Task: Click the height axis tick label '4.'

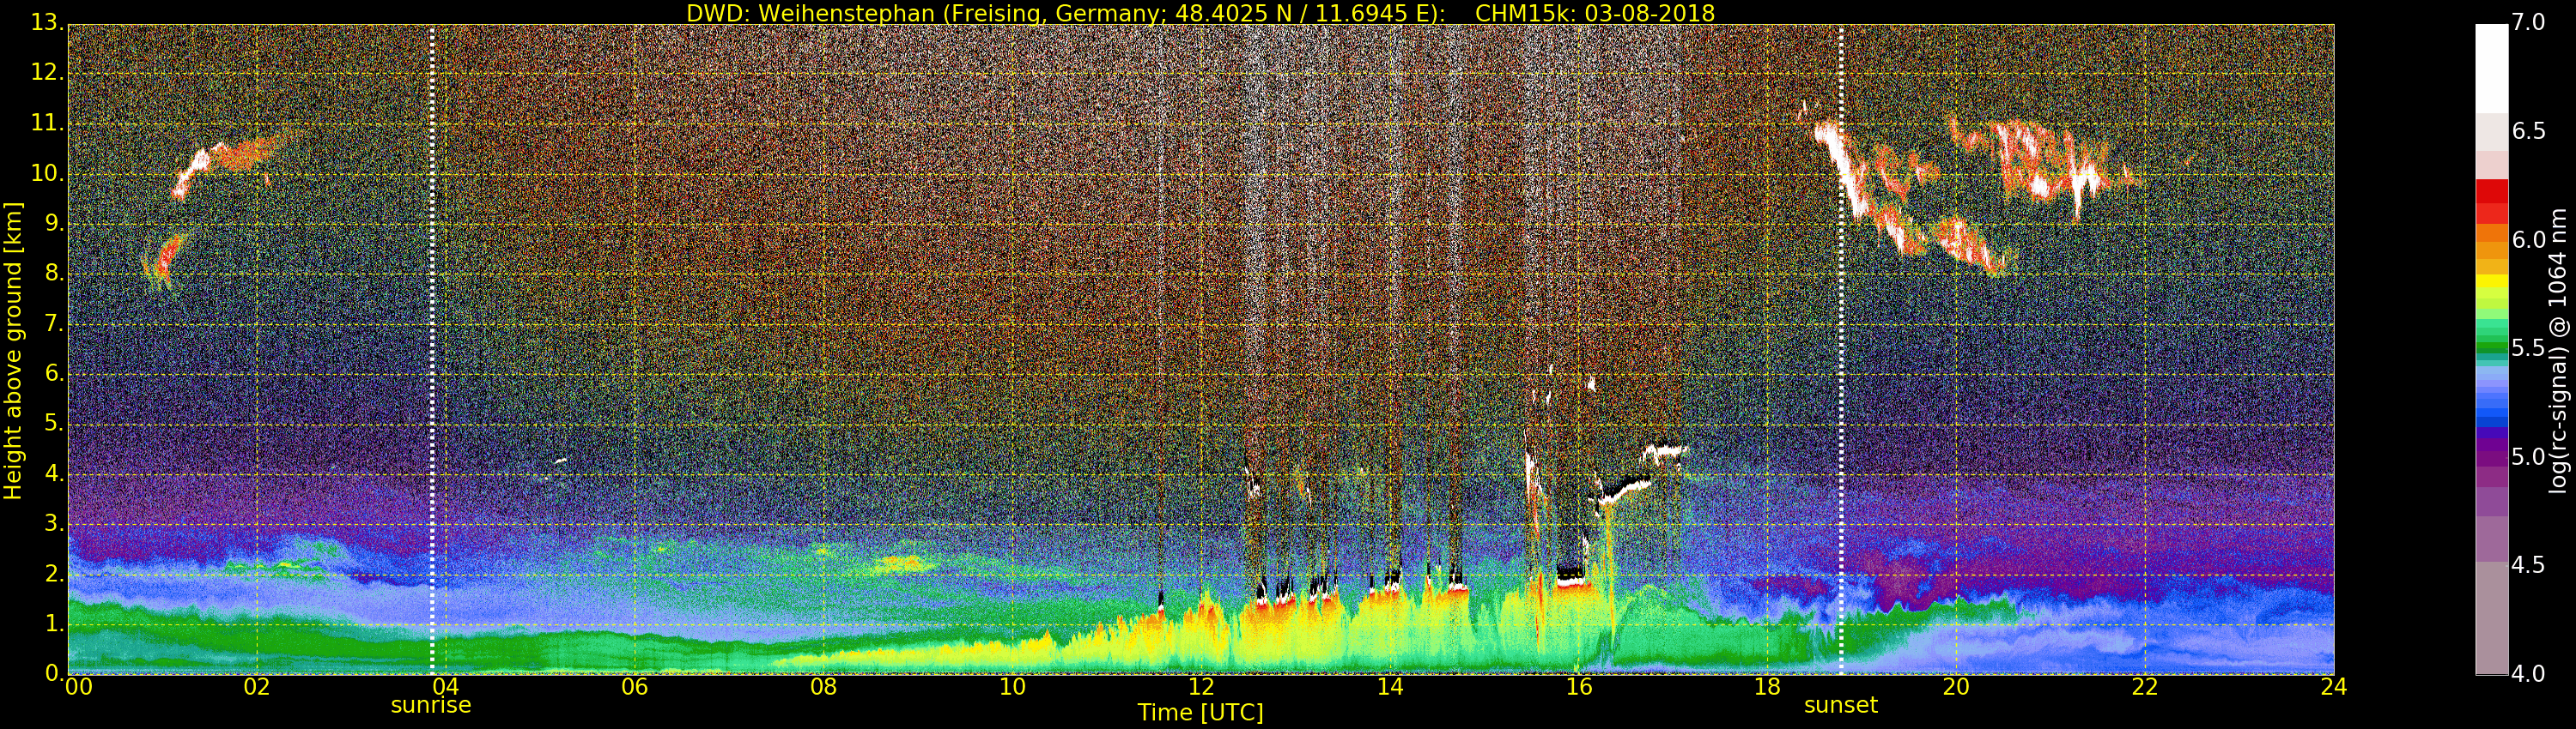Action: tap(54, 473)
